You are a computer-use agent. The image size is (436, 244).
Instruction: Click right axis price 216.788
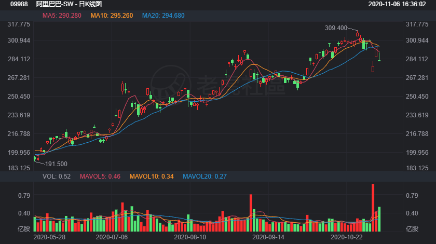click(417, 134)
